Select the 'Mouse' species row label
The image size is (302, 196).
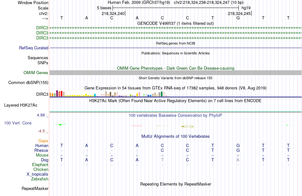pyautogui.click(x=42, y=155)
